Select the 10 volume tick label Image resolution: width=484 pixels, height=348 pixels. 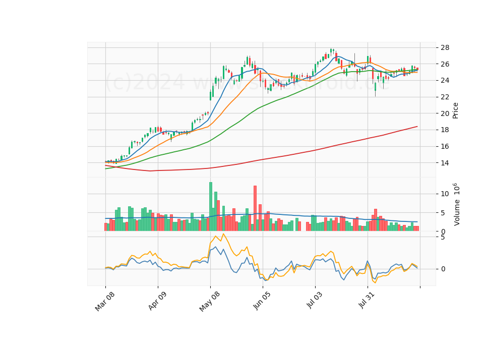[445, 194]
